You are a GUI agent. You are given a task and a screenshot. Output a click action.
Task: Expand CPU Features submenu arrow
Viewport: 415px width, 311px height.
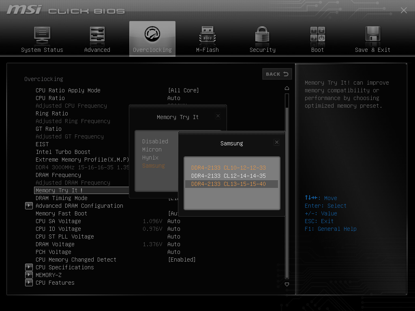29,282
